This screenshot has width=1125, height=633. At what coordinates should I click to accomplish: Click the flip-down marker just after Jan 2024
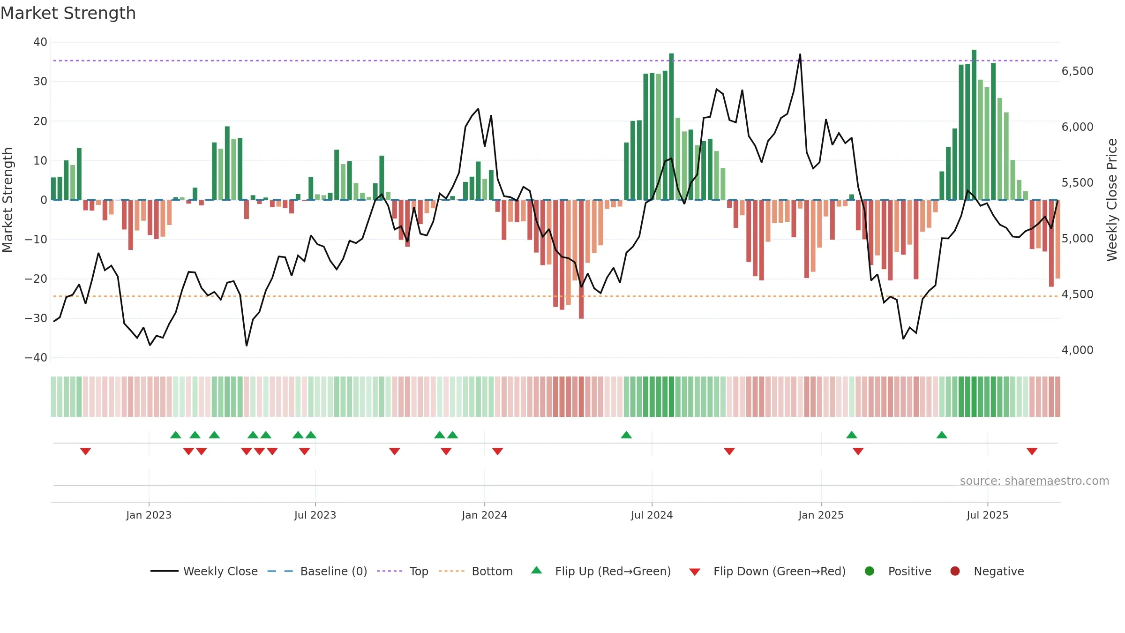click(x=497, y=451)
